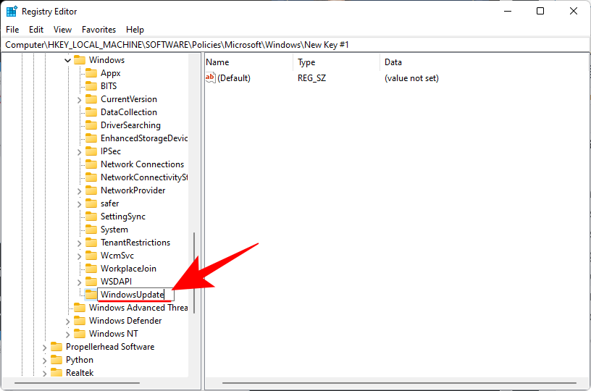Click the NetworkProvider folder icon
This screenshot has width=591, height=391.
(x=91, y=190)
